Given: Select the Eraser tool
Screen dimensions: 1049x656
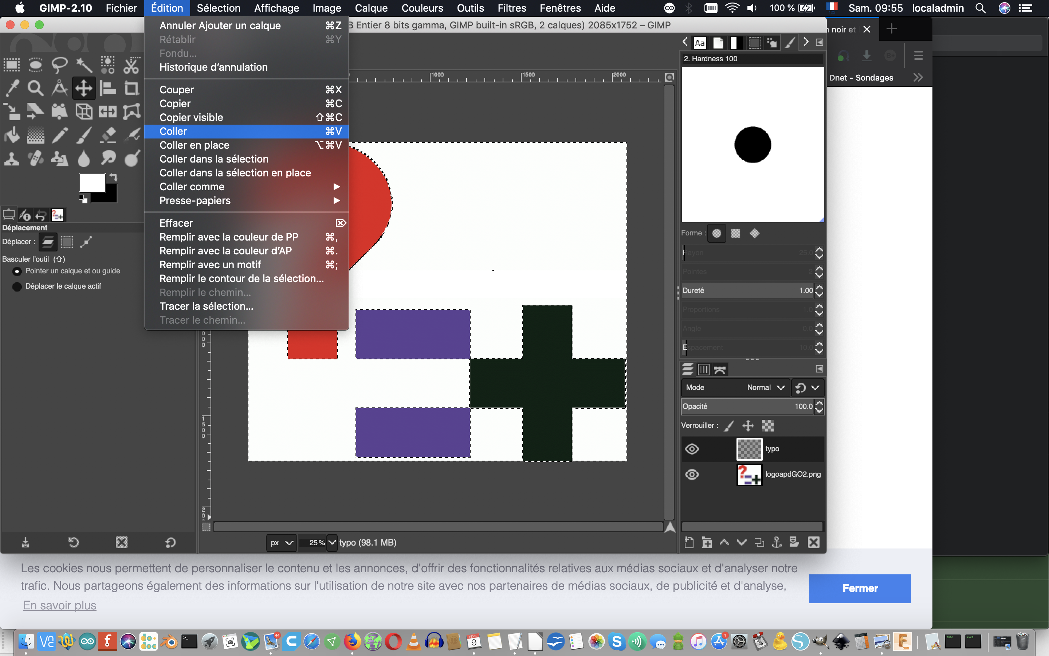Looking at the screenshot, I should (107, 135).
